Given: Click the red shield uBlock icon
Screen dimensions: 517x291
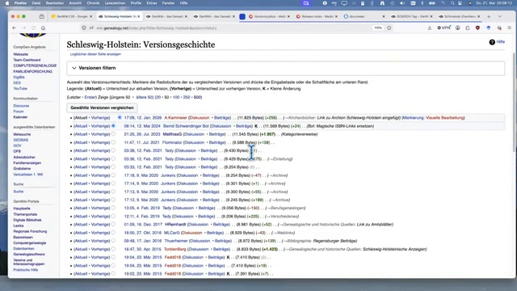Looking at the screenshot, I should (477, 28).
